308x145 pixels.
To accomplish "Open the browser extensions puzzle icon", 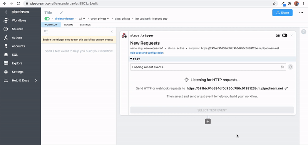I will click(290, 3).
